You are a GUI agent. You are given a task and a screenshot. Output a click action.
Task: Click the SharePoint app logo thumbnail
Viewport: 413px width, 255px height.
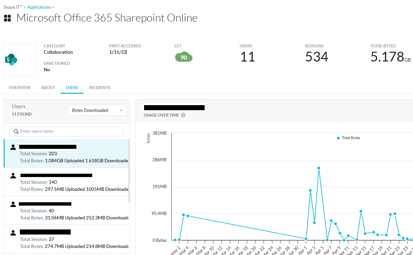pyautogui.click(x=19, y=59)
